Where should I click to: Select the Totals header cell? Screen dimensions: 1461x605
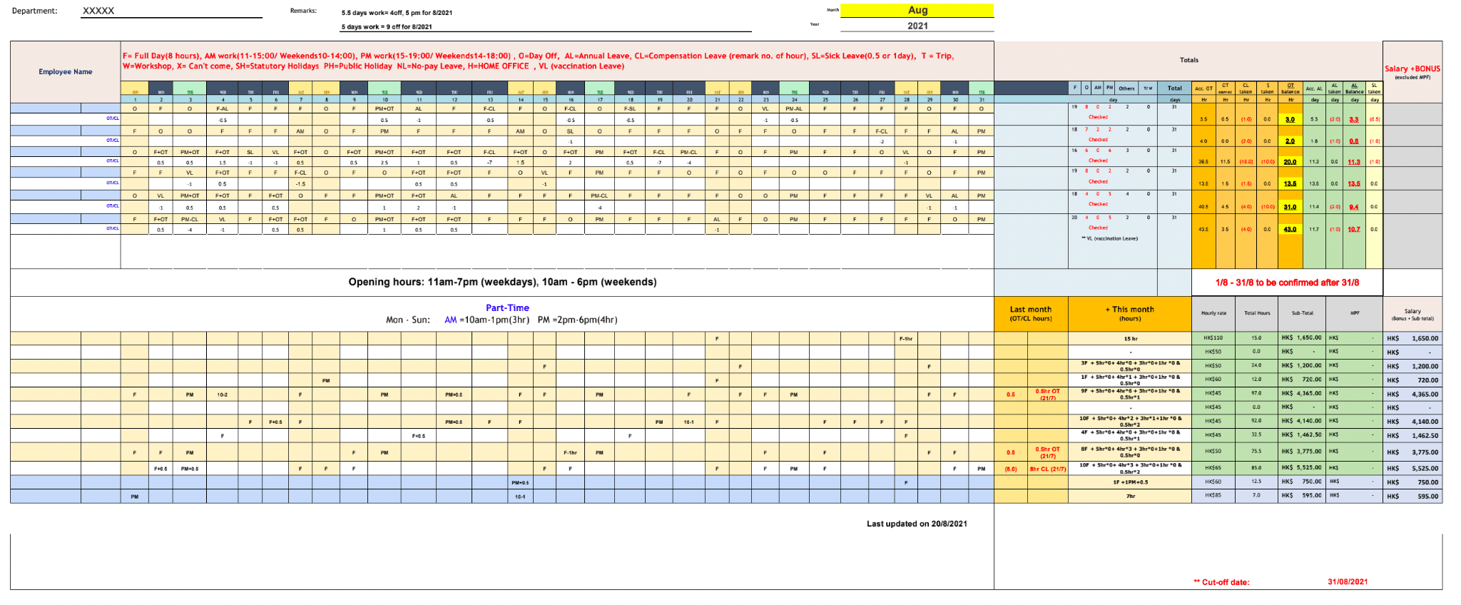[1188, 61]
